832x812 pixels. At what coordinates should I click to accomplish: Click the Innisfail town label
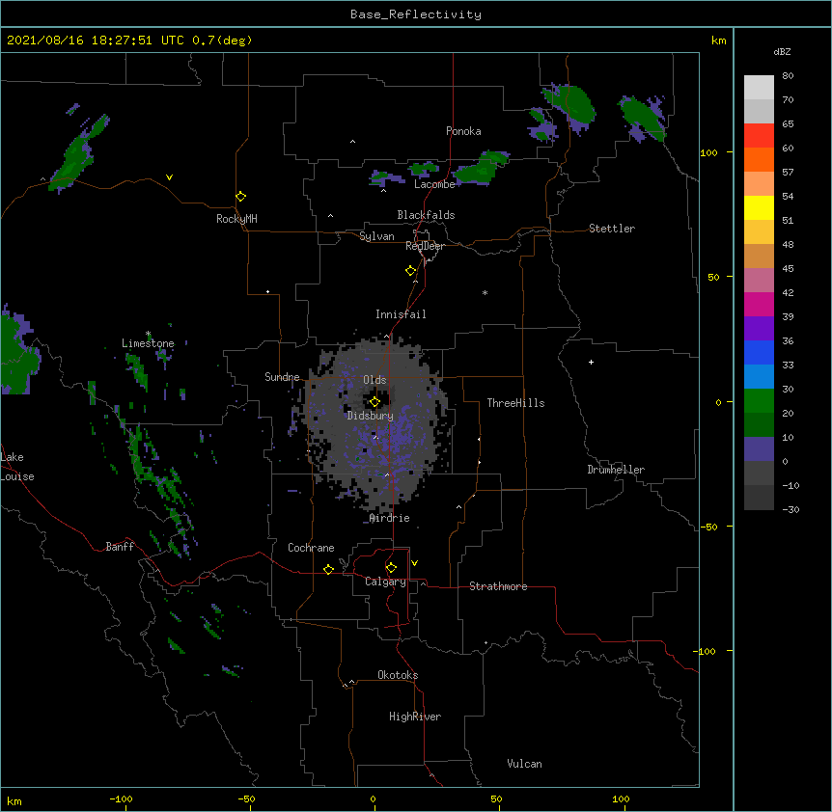pyautogui.click(x=401, y=314)
